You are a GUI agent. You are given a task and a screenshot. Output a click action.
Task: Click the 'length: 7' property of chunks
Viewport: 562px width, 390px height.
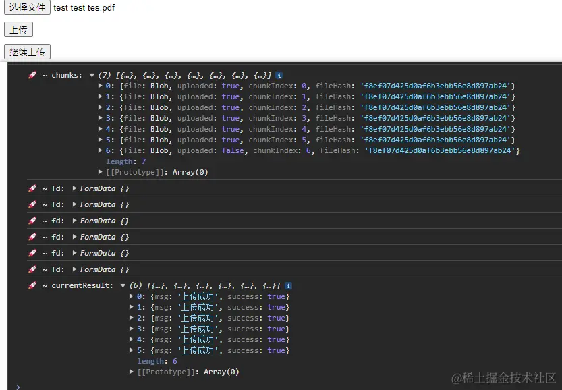tap(125, 161)
